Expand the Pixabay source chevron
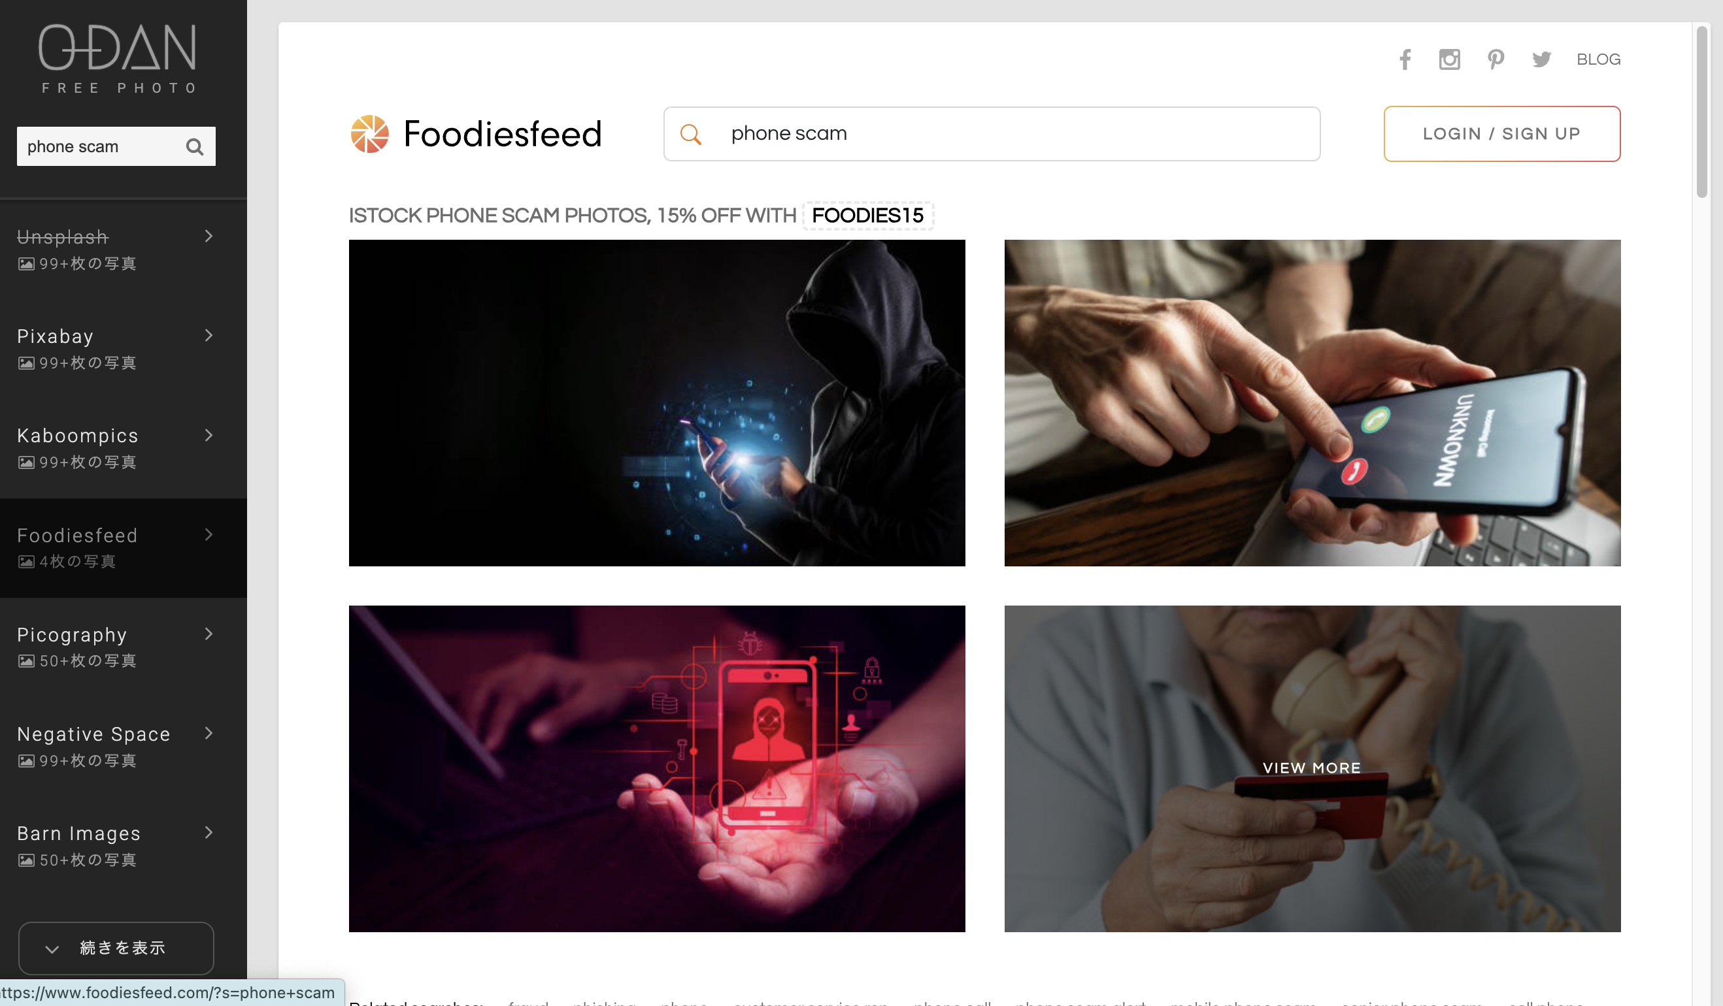The height and width of the screenshot is (1006, 1723). click(209, 336)
